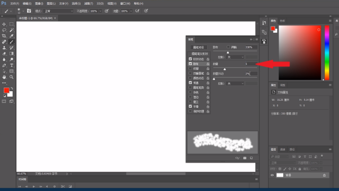This screenshot has height=191, width=339.
Task: Open the layer blend mode dropdown
Action: tap(282, 163)
